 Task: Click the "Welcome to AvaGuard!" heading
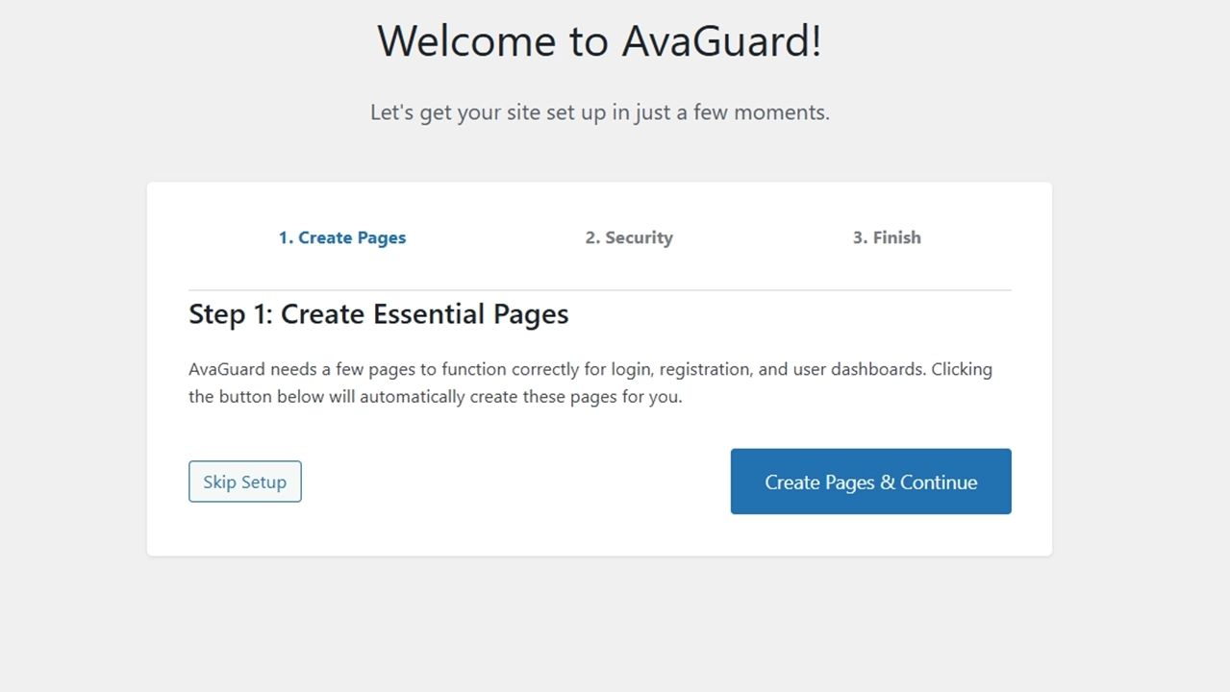pyautogui.click(x=599, y=42)
